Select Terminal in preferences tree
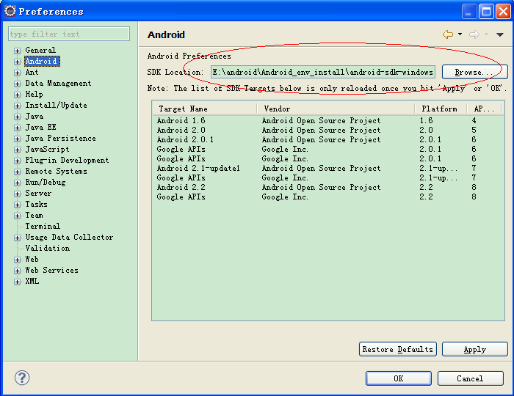The height and width of the screenshot is (396, 514). point(43,226)
